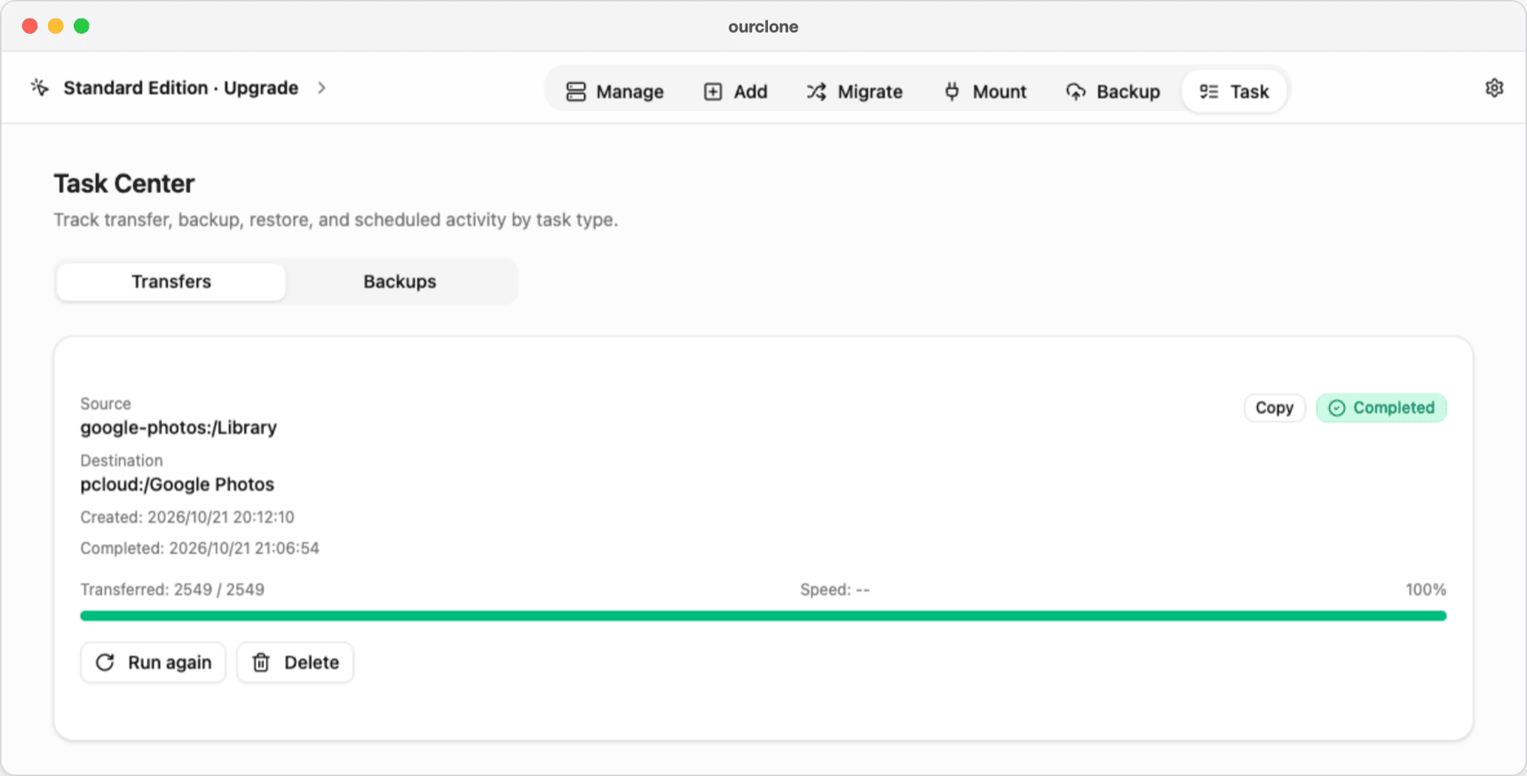Open the Backup tab
1527x776 pixels.
1112,91
